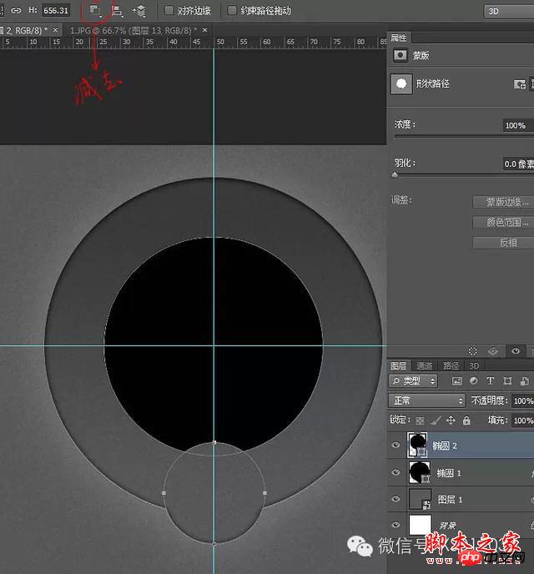The height and width of the screenshot is (574, 534).
Task: Click the link width and height chain icon
Action: (16, 10)
